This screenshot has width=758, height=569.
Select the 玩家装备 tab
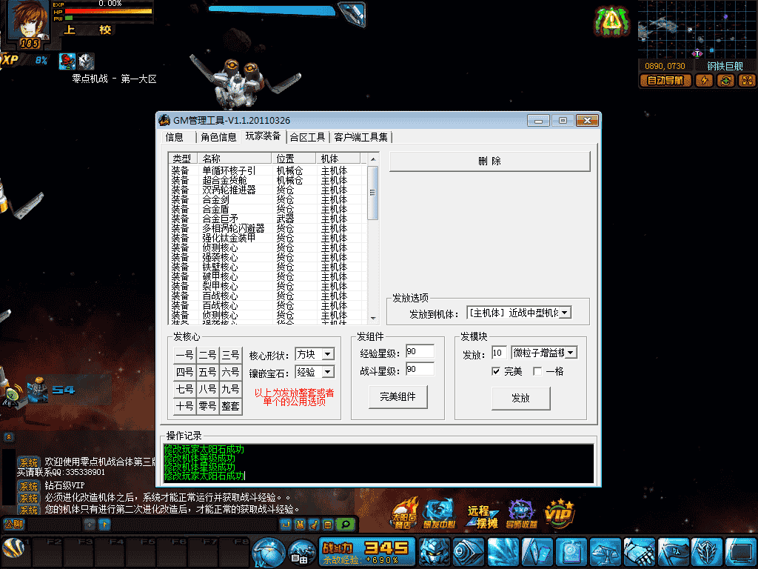263,136
